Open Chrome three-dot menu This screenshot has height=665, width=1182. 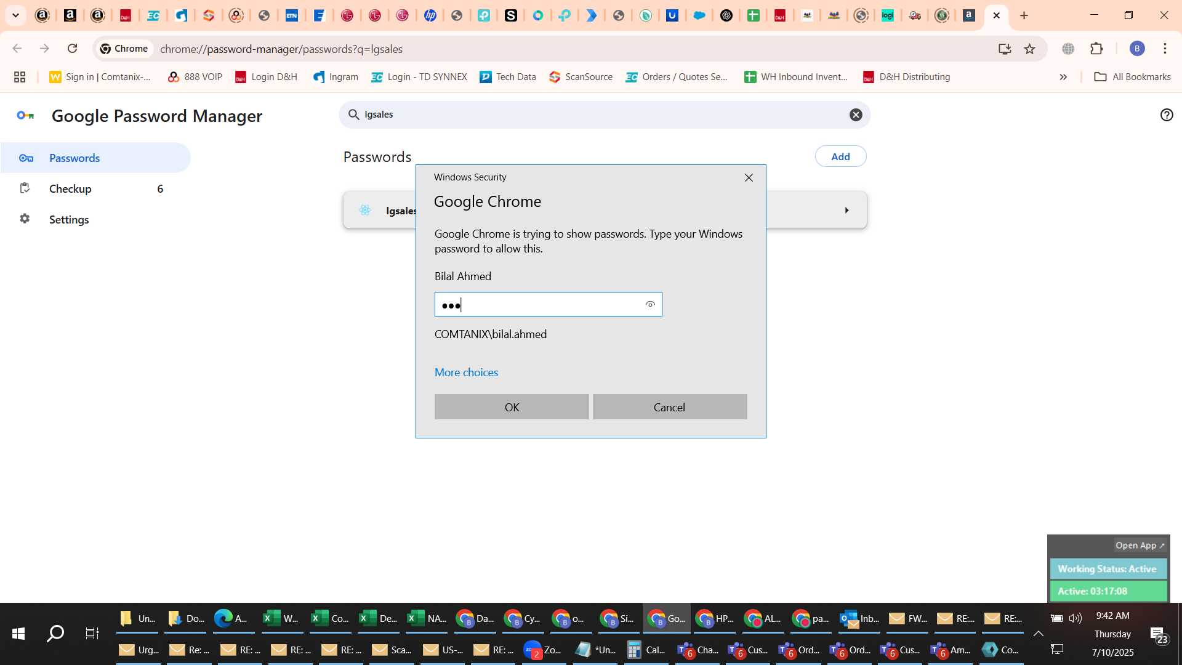(x=1165, y=49)
